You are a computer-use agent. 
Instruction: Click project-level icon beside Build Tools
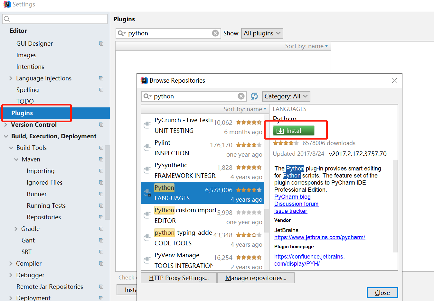click(x=101, y=148)
